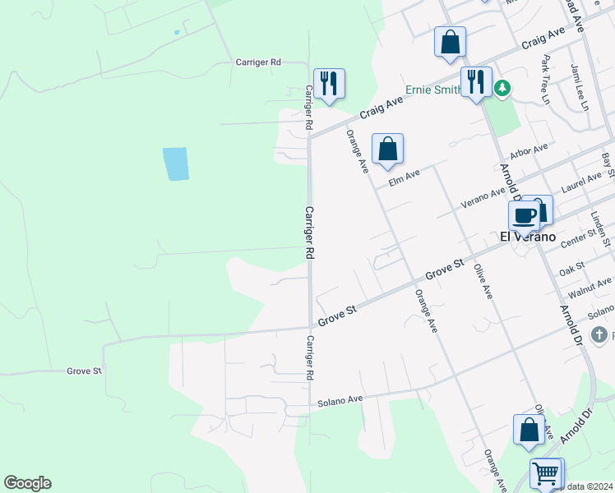Viewport: 615px width, 493px height.
Task: Click the Jami Lee Ln street label
Action: point(580,87)
